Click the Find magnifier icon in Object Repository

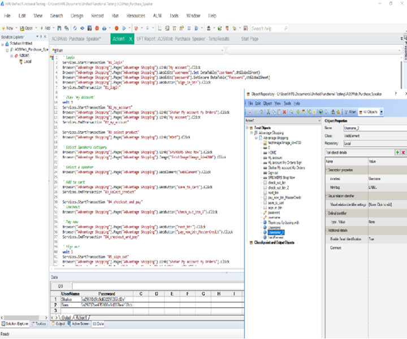(x=291, y=112)
